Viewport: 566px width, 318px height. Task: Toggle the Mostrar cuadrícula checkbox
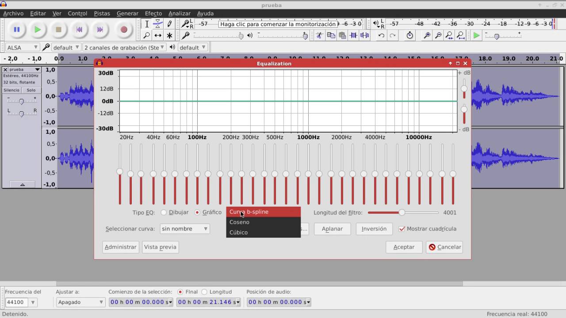point(402,229)
